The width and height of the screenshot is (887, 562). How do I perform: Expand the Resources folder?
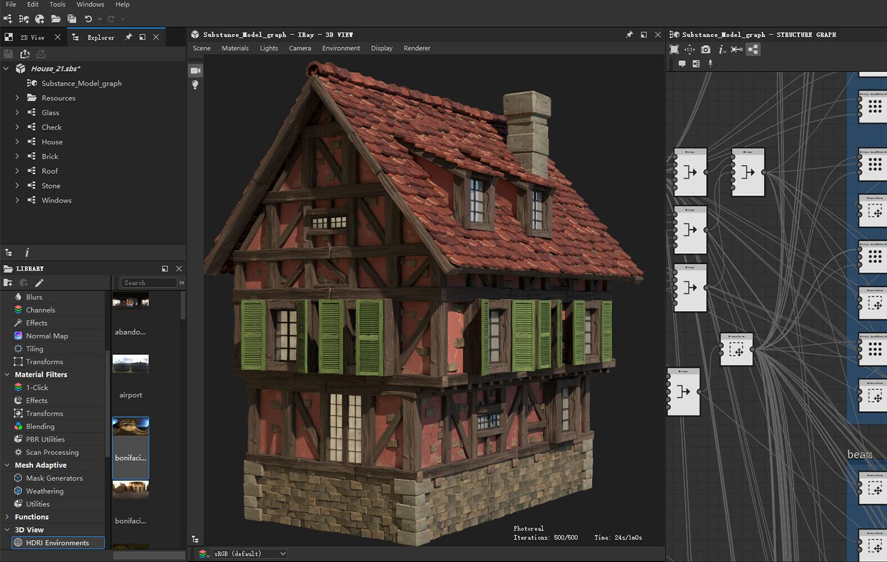pos(17,98)
